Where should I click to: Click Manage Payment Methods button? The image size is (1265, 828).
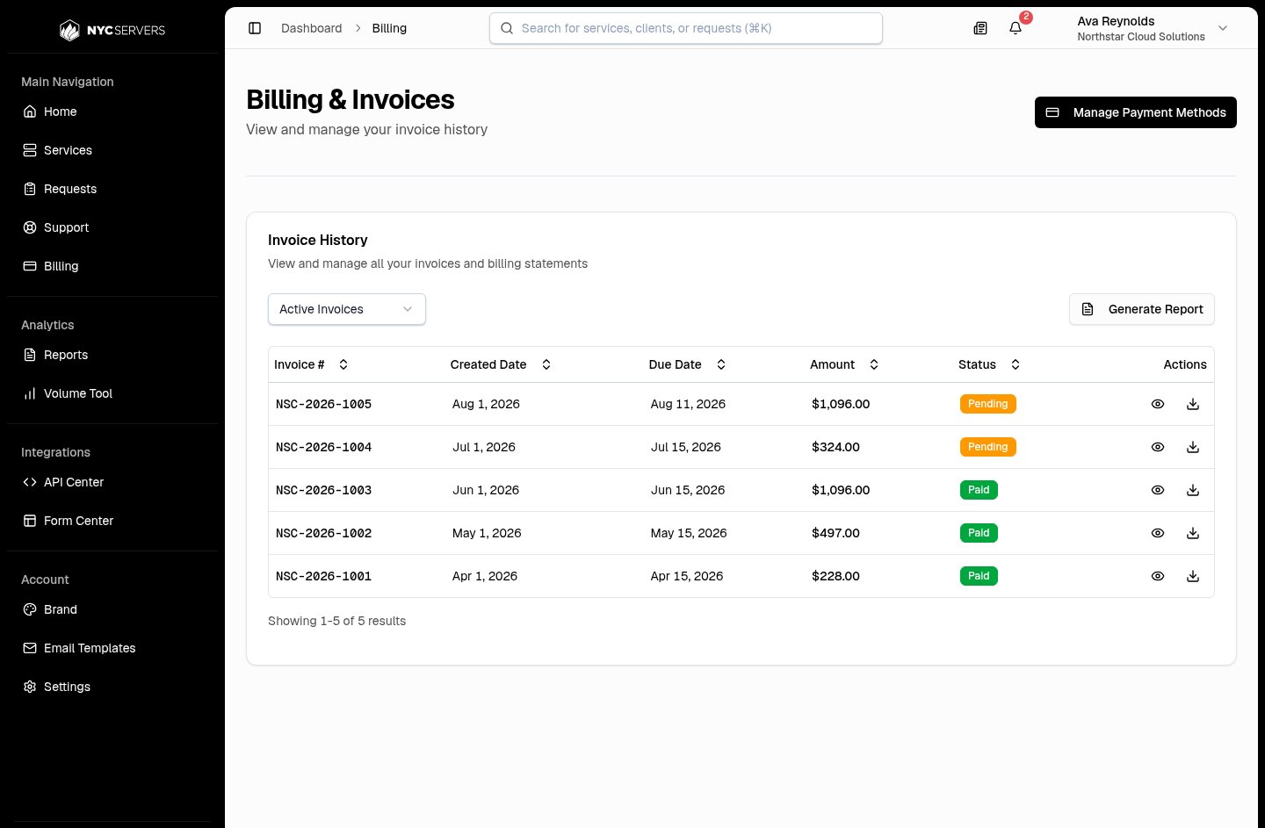coord(1136,112)
